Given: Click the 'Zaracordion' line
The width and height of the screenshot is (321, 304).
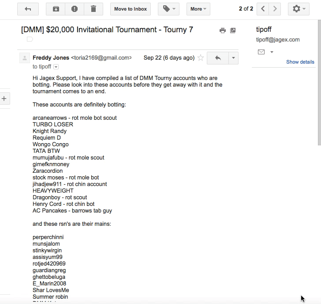Looking at the screenshot, I should [x=48, y=171].
